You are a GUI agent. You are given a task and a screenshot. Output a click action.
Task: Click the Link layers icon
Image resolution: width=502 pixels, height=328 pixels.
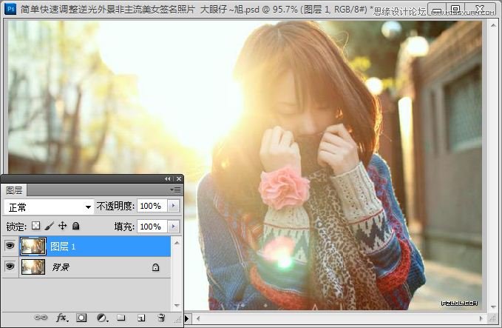pos(41,318)
